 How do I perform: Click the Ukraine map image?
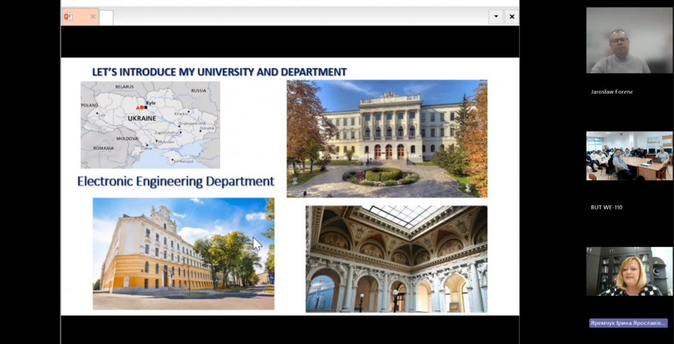[150, 125]
